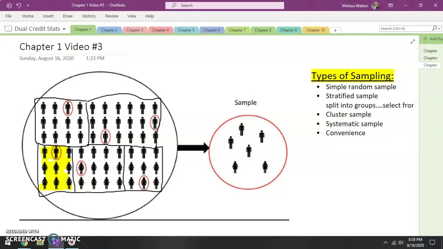The image size is (443, 249).
Task: Click the Windows Start button
Action: click(x=8, y=243)
